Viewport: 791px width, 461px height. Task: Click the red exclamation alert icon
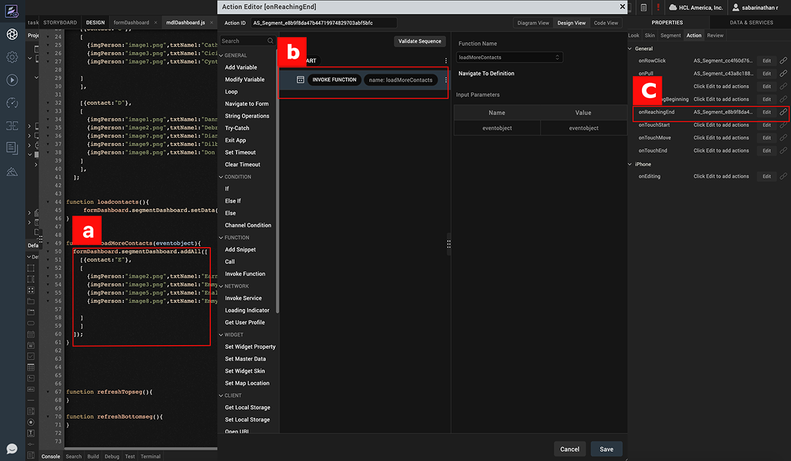coord(658,7)
